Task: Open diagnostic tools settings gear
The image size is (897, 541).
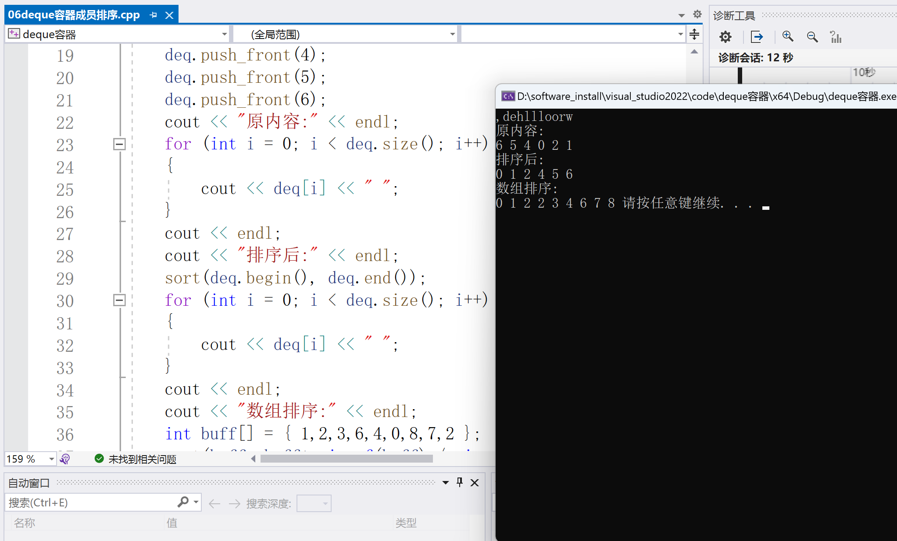Action: pyautogui.click(x=725, y=37)
